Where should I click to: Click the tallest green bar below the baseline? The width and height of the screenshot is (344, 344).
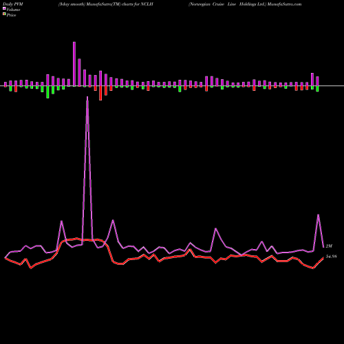click(47, 92)
